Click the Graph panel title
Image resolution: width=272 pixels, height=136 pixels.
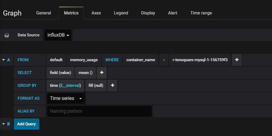click(12, 13)
